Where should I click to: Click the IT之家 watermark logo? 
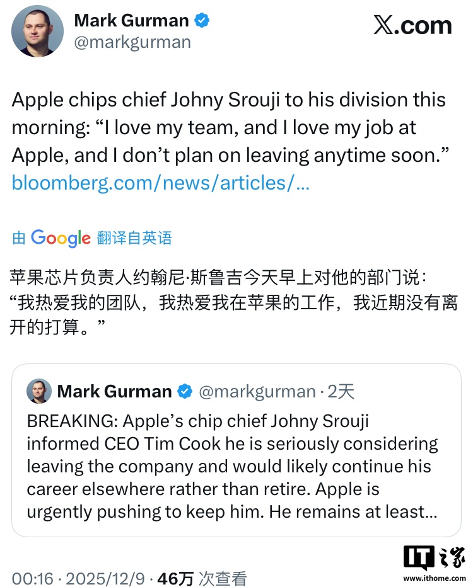[x=435, y=557]
